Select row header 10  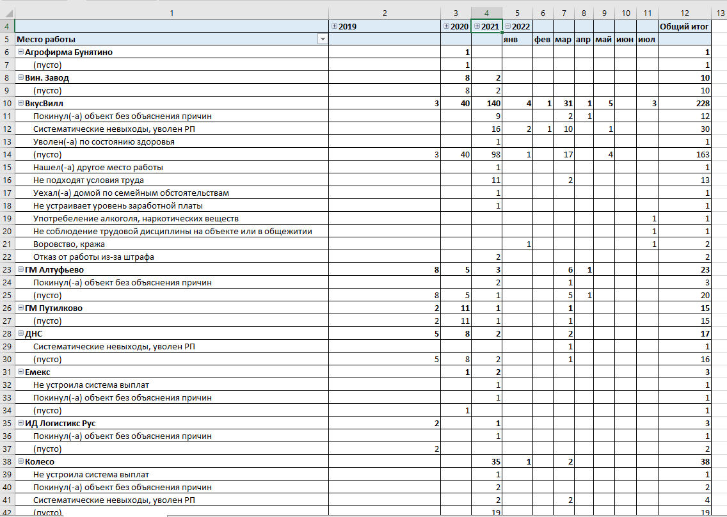(x=8, y=104)
